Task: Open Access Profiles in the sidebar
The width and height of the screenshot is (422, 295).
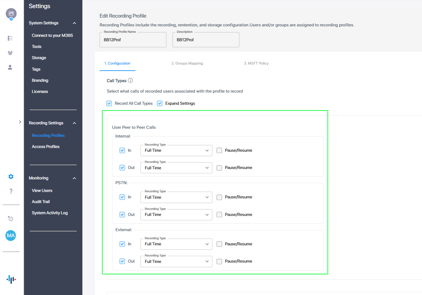Action: coord(46,147)
